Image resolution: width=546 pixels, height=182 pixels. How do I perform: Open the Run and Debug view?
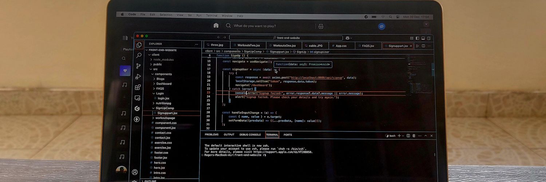pyautogui.click(x=138, y=77)
